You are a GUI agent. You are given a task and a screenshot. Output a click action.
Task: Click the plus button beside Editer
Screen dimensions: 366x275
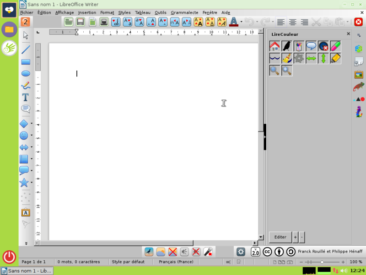[x=295, y=237]
